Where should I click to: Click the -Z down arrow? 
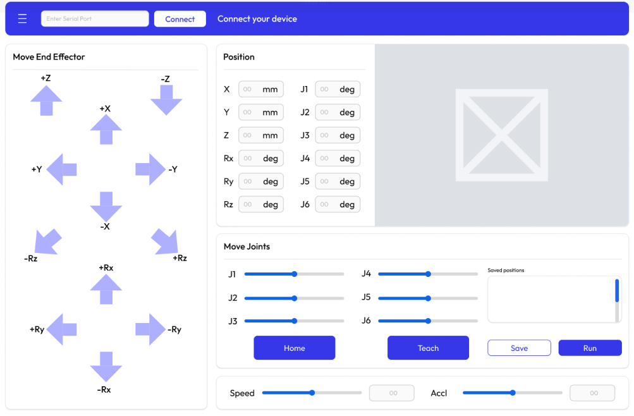pyautogui.click(x=166, y=100)
